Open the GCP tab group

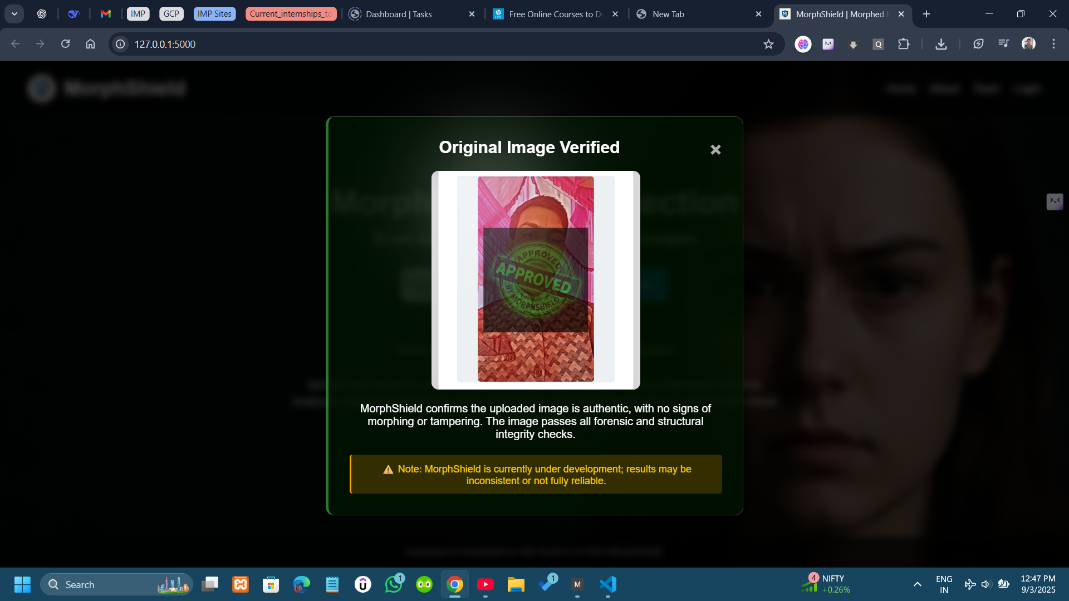171,14
